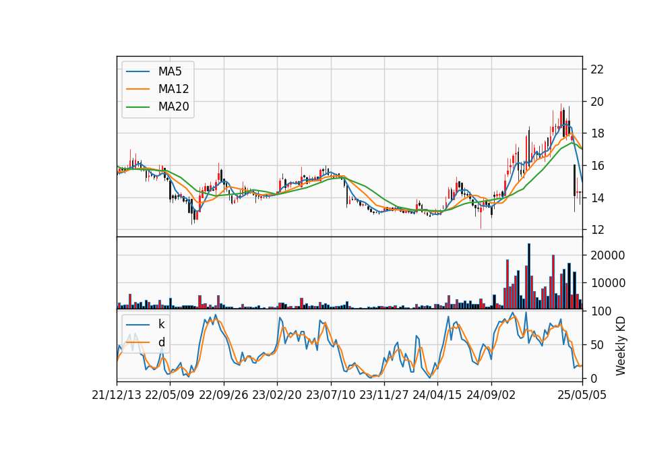Click the price axis value 18
This screenshot has height=465, width=647.
(597, 133)
